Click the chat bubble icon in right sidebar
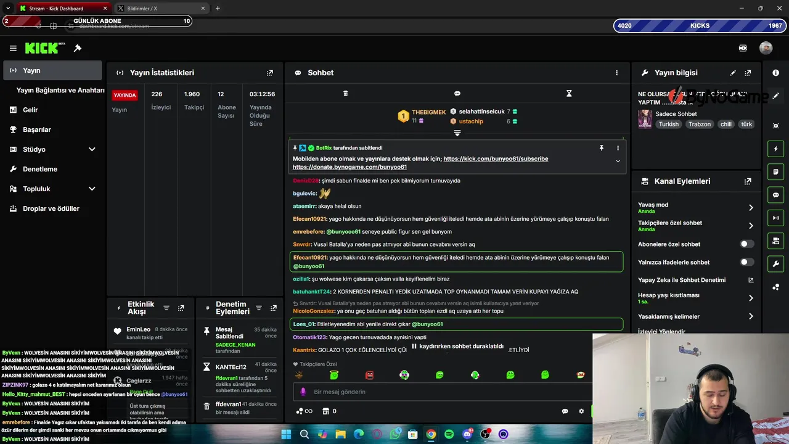This screenshot has height=444, width=789. click(775, 195)
